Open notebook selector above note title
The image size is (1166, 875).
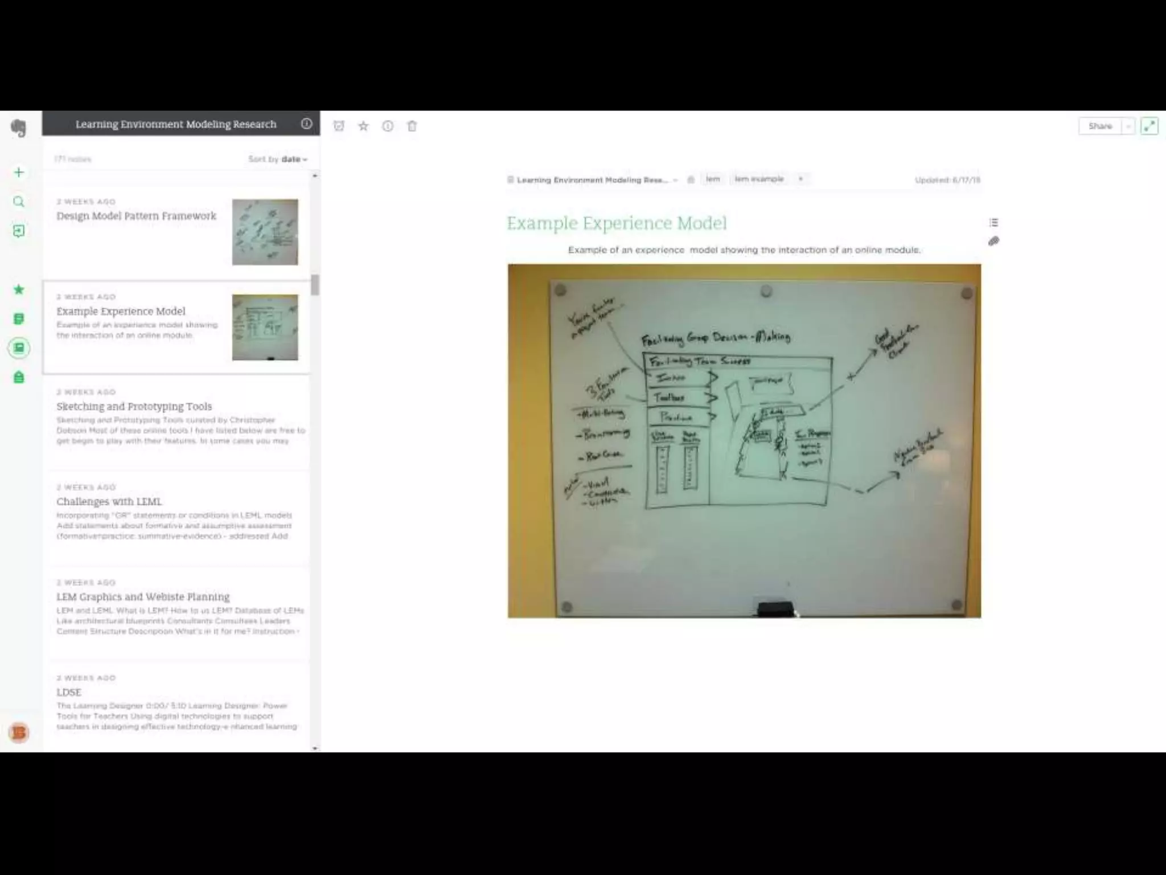(592, 180)
